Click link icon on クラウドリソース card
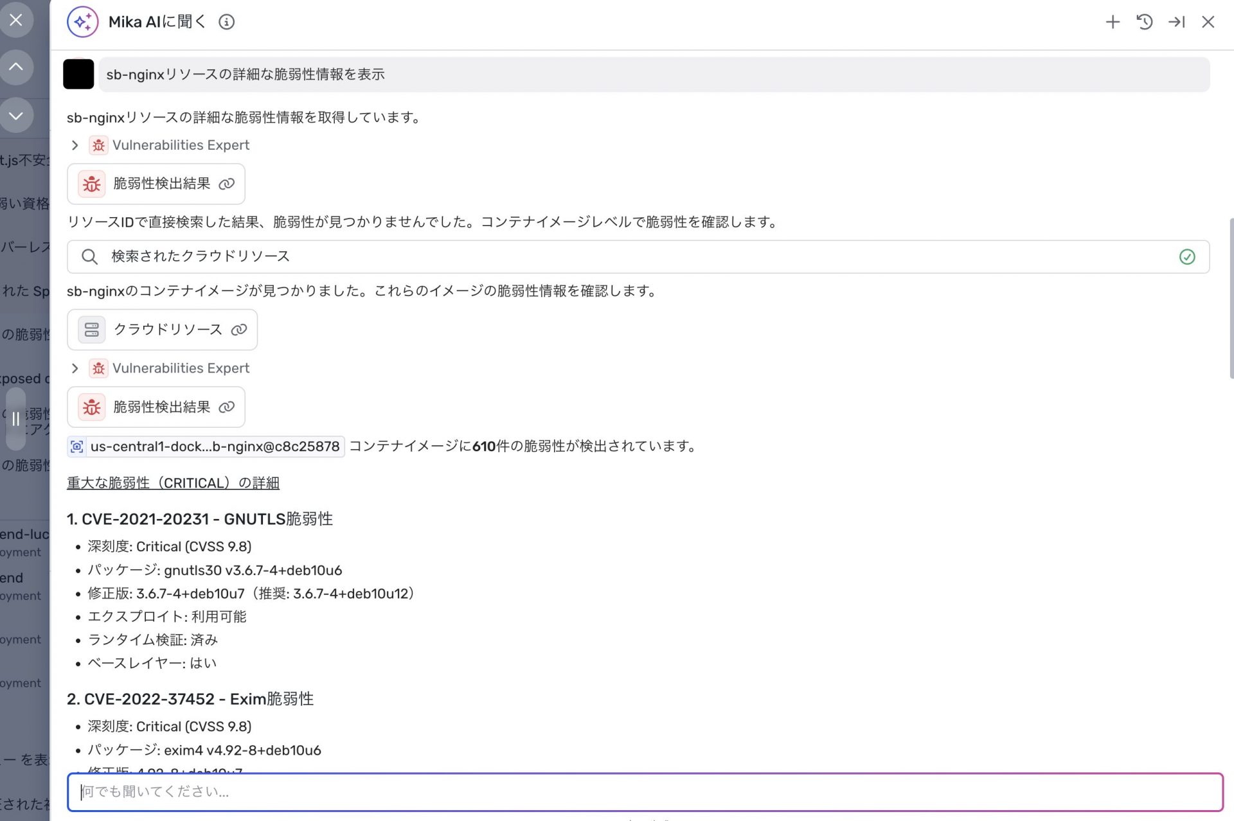This screenshot has height=821, width=1234. tap(239, 330)
